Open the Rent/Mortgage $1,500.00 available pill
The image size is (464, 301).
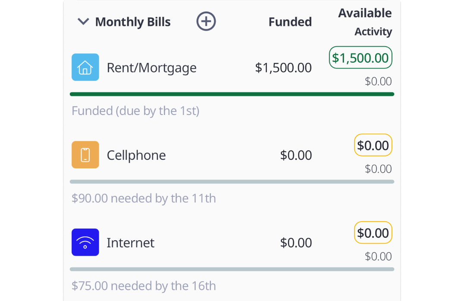pos(361,58)
